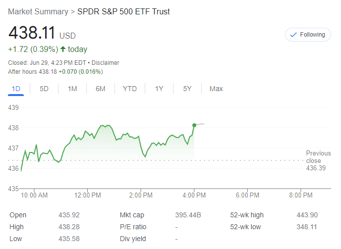Switch to the 5D time range
Screen dimensions: 341x249
[x=44, y=89]
